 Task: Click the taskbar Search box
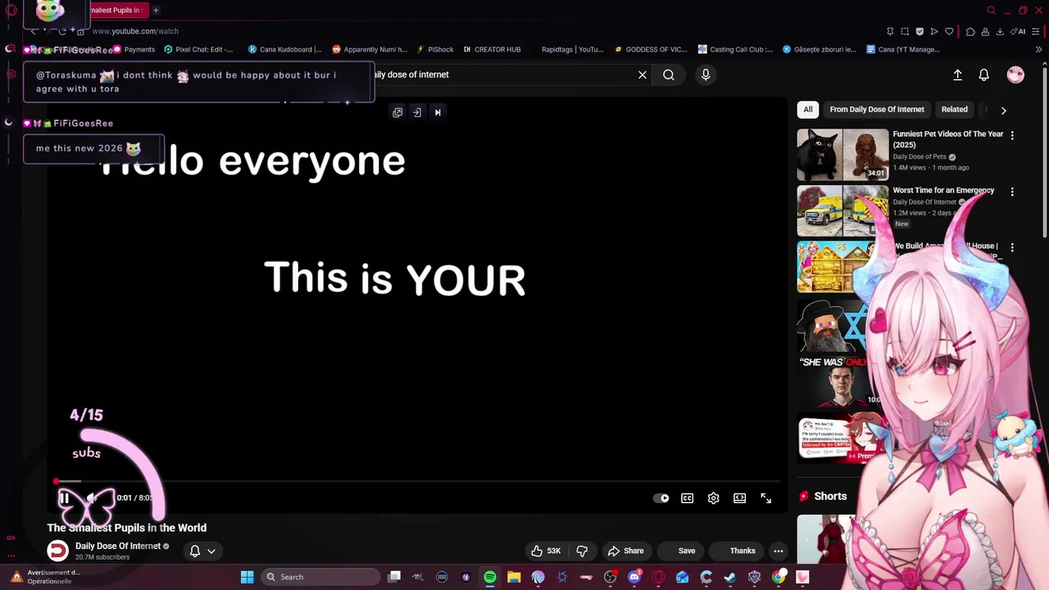pyautogui.click(x=320, y=577)
